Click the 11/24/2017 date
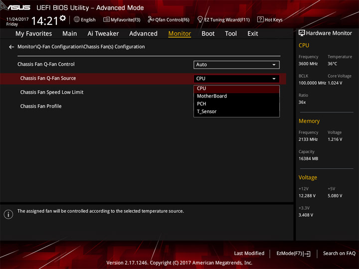The width and height of the screenshot is (359, 269). click(17, 19)
